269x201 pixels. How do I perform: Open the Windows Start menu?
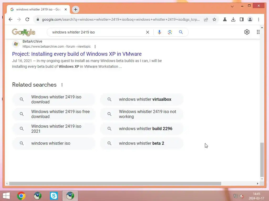click(x=6, y=196)
